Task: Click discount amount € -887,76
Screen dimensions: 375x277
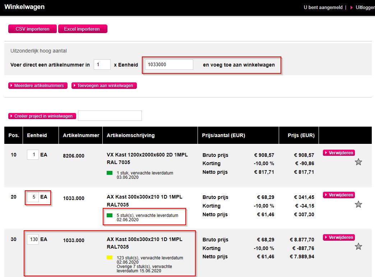Action: (303, 248)
